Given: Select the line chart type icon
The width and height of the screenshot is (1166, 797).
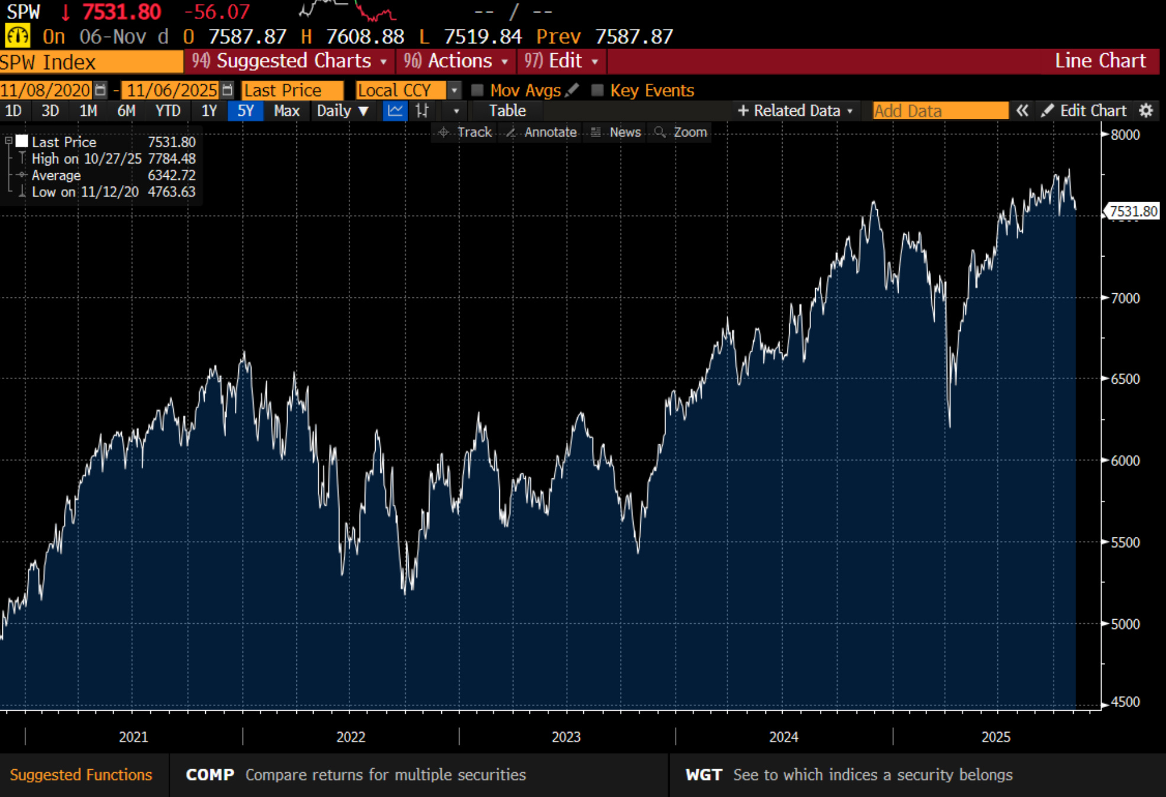Looking at the screenshot, I should tap(395, 111).
